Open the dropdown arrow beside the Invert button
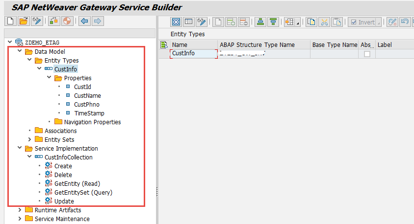Image resolution: width=414 pixels, height=224 pixels. [x=379, y=22]
